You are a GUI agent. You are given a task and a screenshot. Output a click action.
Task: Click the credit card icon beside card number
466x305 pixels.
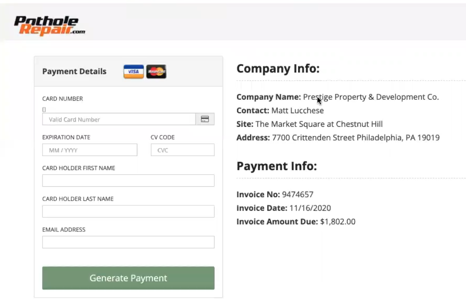click(x=205, y=119)
